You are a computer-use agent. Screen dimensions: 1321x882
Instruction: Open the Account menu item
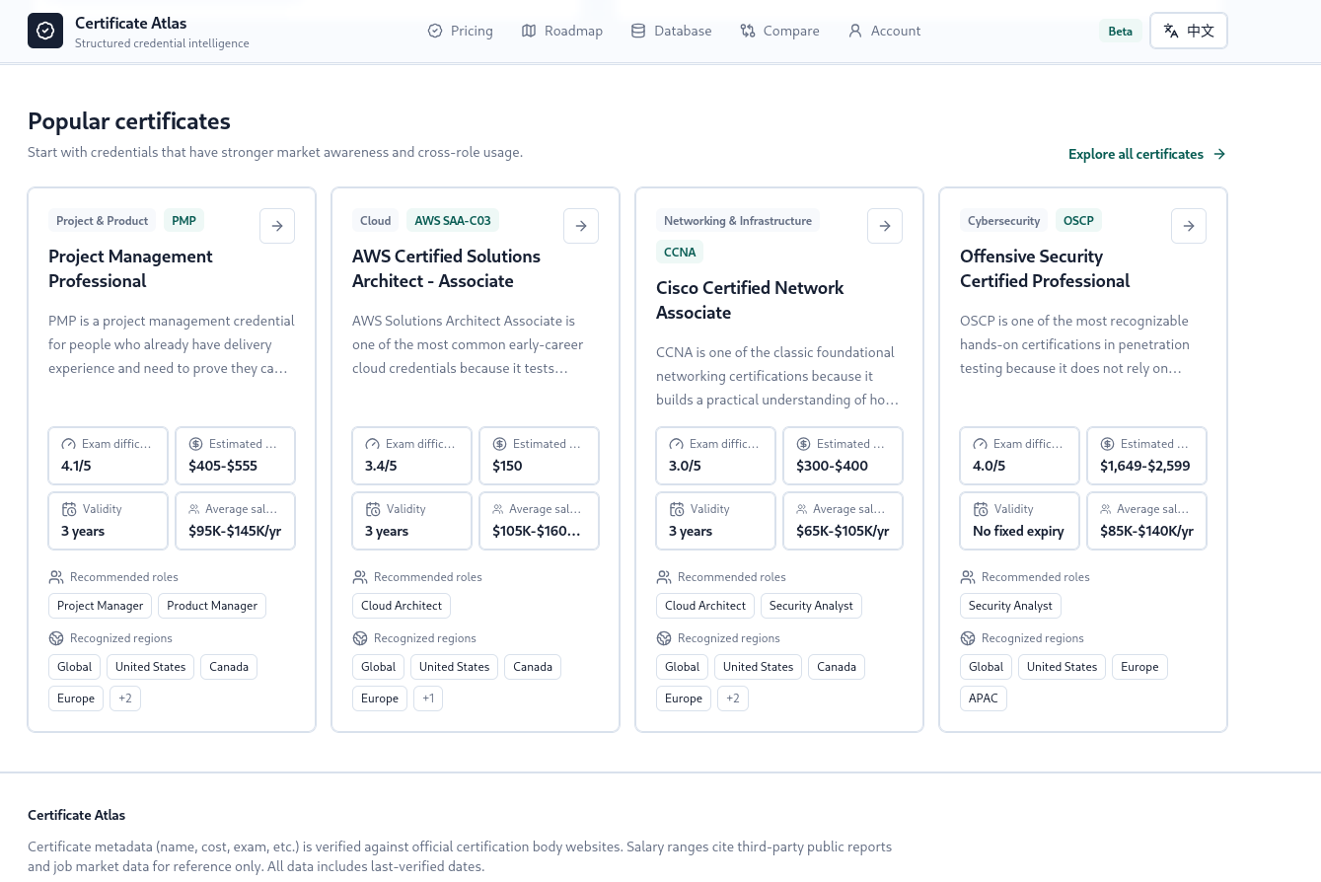[x=884, y=31]
